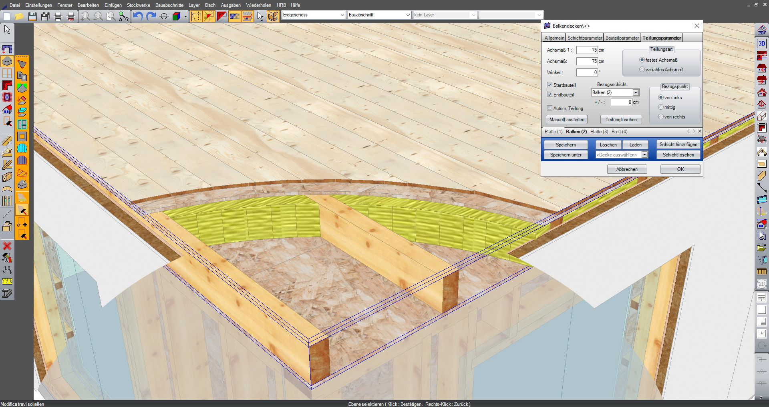Choose mittig as Bezugspunkt
Image resolution: width=769 pixels, height=407 pixels.
coord(661,107)
